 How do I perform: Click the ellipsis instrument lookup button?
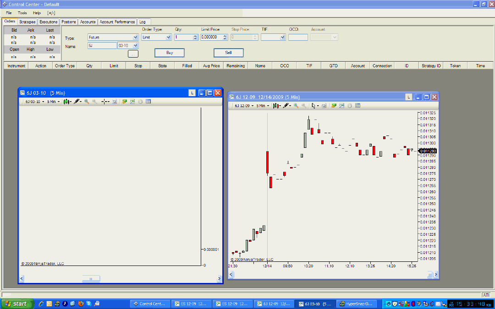pyautogui.click(x=133, y=54)
